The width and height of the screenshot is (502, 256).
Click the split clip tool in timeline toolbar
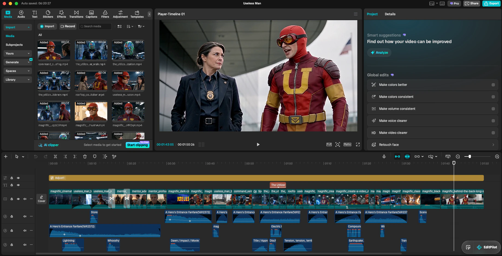(x=55, y=156)
